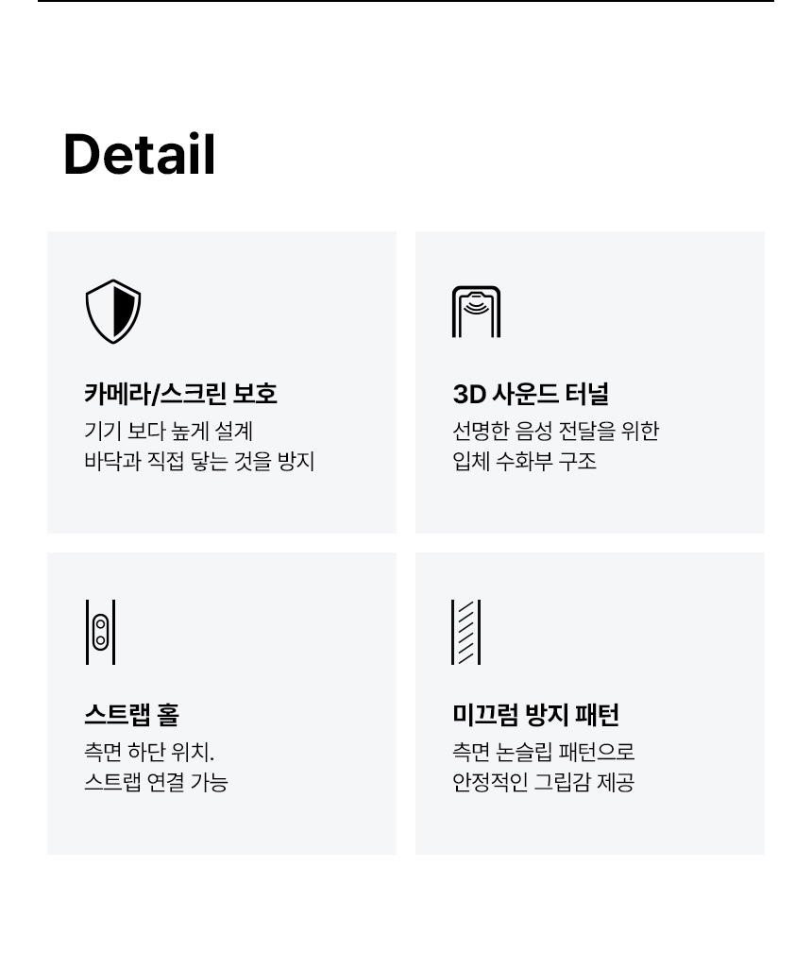Select the 카메라/스크린 보호 title
The width and height of the screenshot is (812, 968).
point(180,393)
